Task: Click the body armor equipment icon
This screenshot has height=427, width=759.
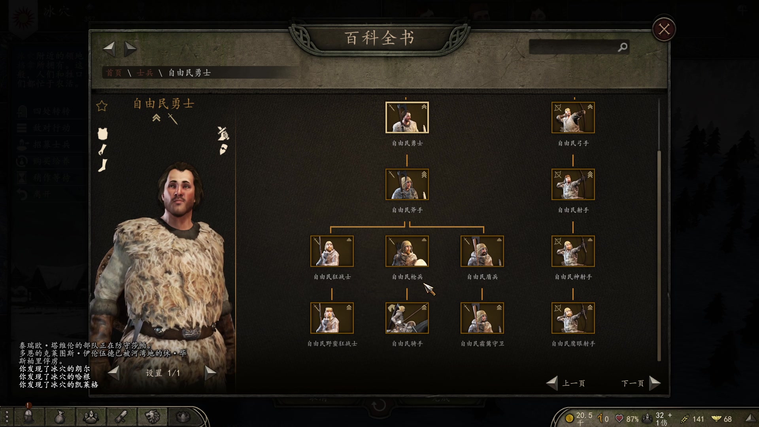Action: point(103,134)
